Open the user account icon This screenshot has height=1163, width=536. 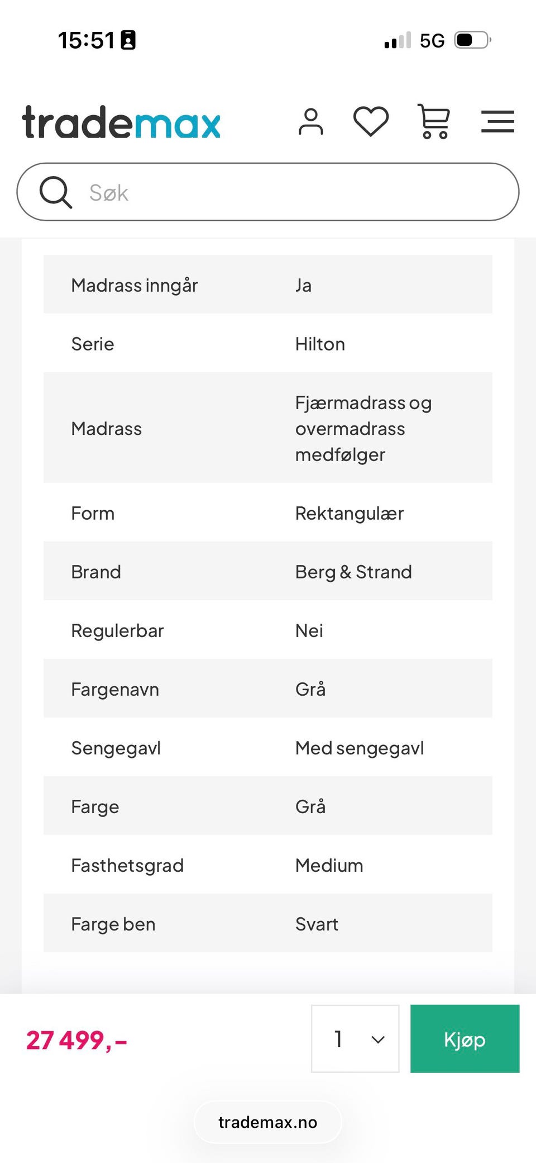tap(310, 122)
